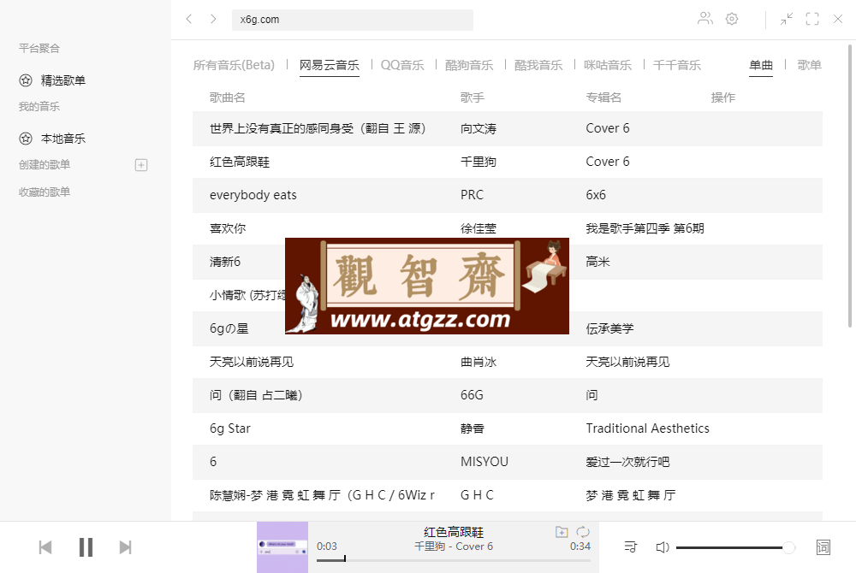Click the star icon beside 本地音乐

click(x=26, y=139)
